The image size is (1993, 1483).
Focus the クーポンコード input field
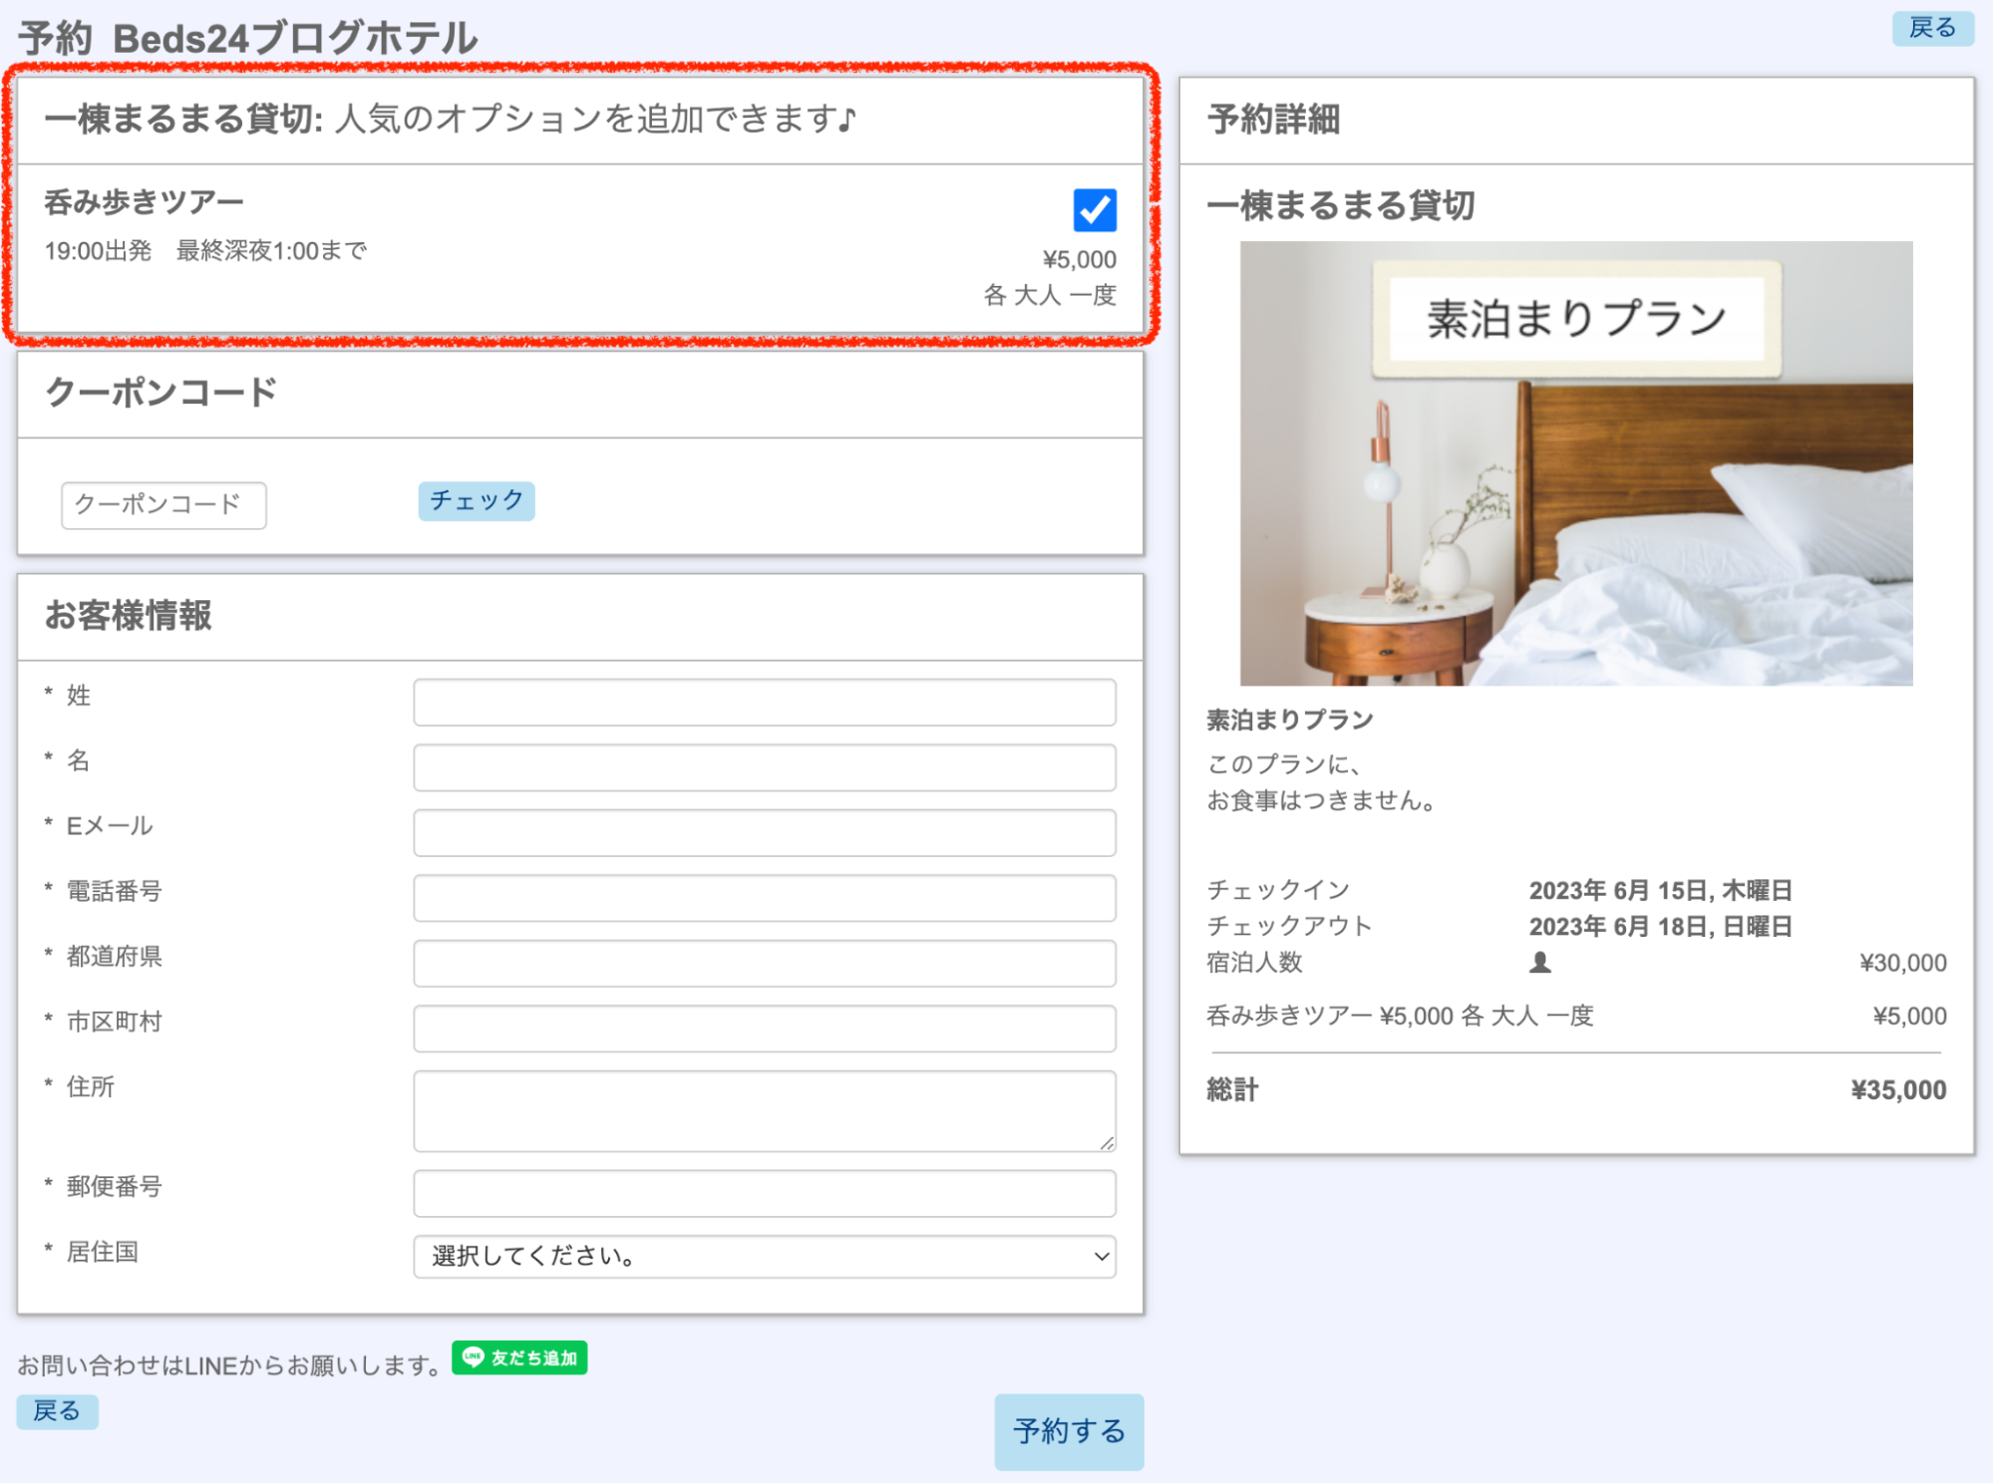tap(164, 504)
